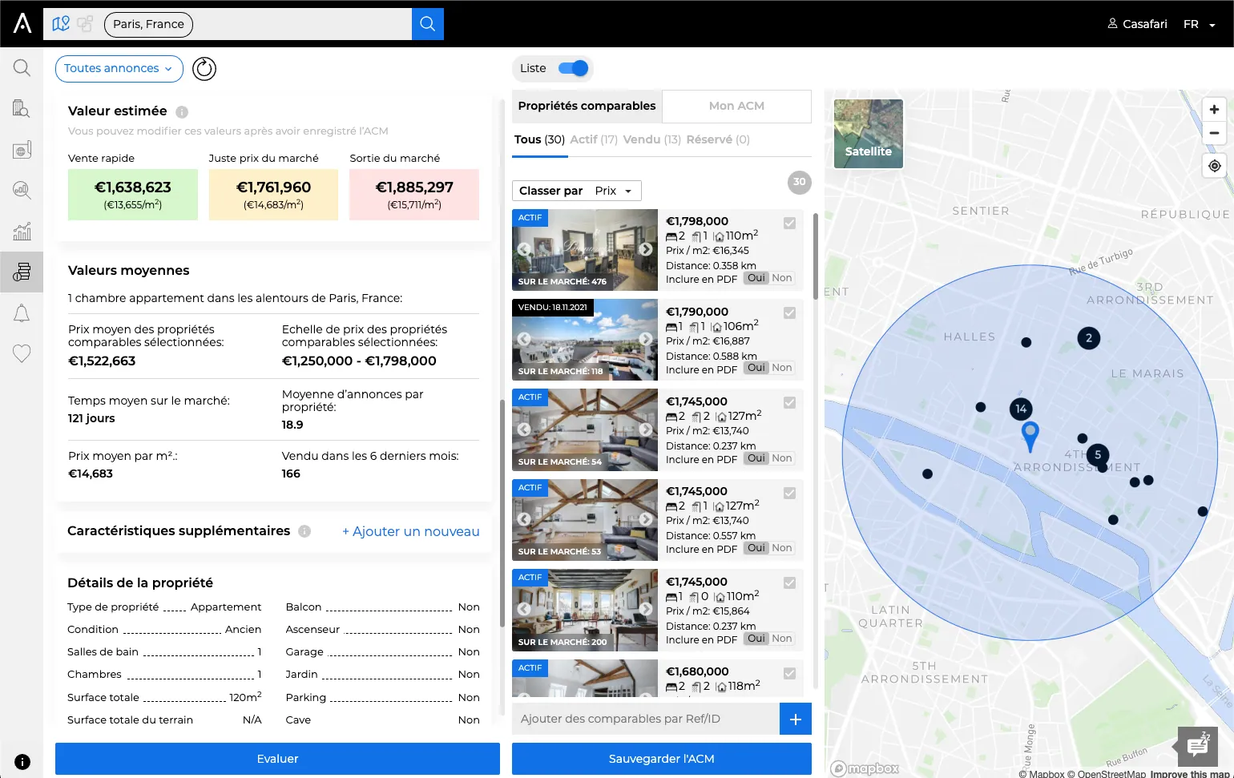This screenshot has height=778, width=1234.
Task: Click + Ajouter un nouveau link
Action: pos(411,531)
